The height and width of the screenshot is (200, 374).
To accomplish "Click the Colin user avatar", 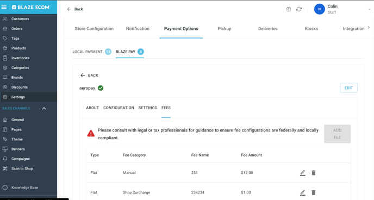I will 320,9.
